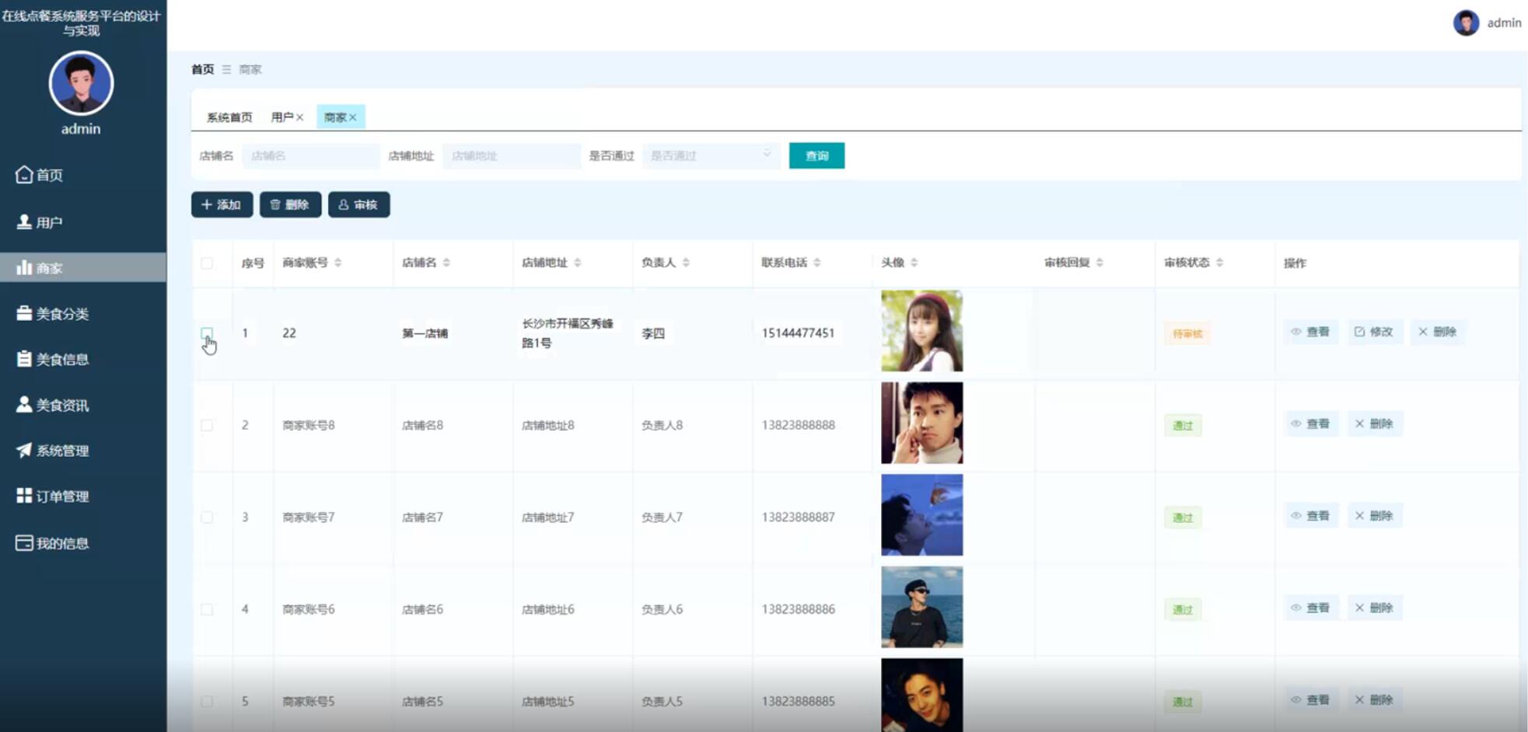Screen dimensions: 1528x732
Task: Focus the 店铺地址 search input
Action: (511, 155)
